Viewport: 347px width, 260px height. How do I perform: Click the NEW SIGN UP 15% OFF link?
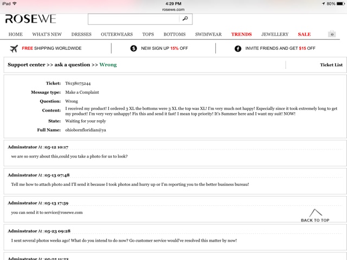[x=164, y=48]
